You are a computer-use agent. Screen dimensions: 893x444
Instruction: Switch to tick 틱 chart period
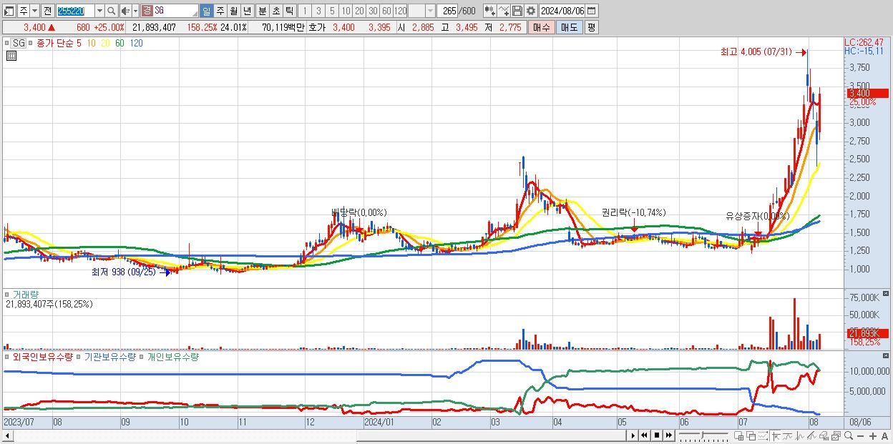tap(289, 11)
